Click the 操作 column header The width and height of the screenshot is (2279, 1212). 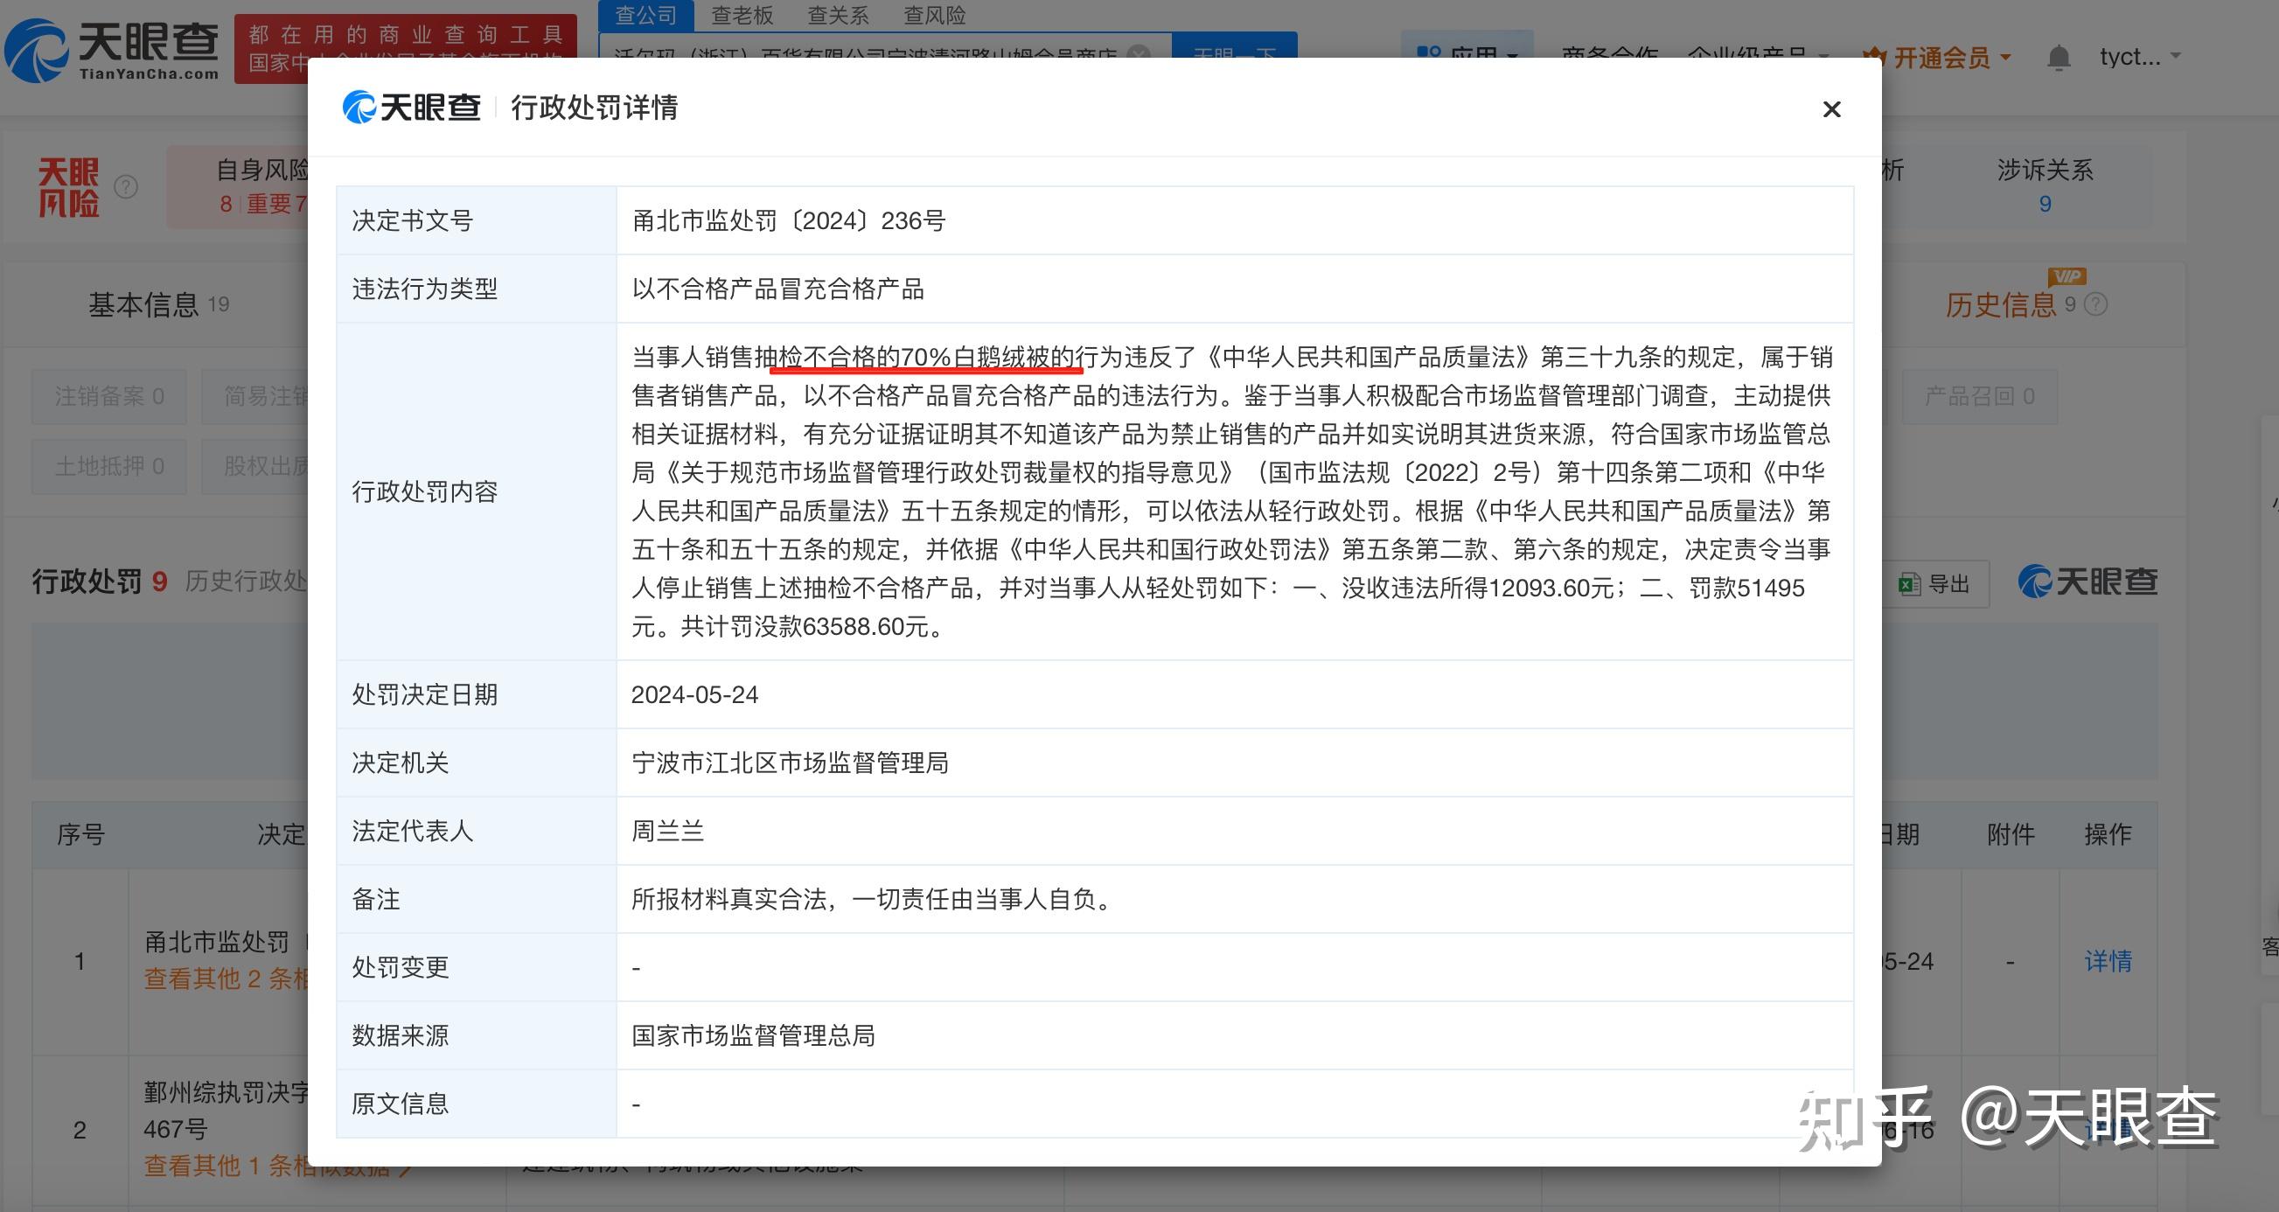coord(2108,834)
